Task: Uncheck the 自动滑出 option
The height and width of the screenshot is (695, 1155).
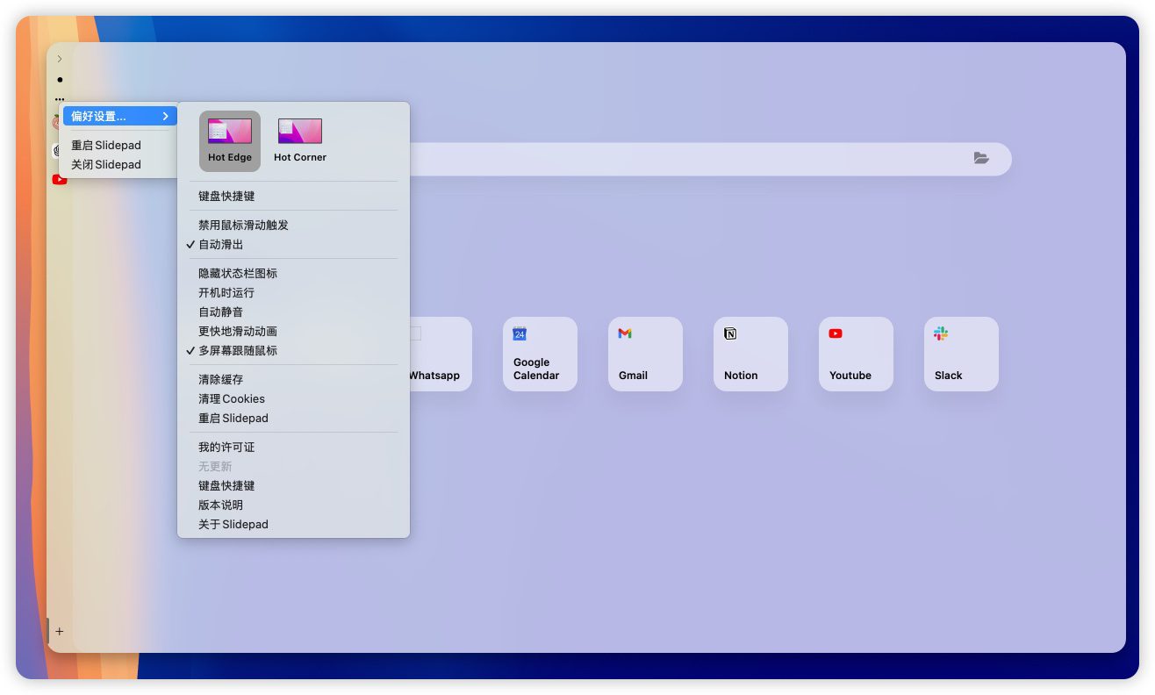Action: (221, 245)
